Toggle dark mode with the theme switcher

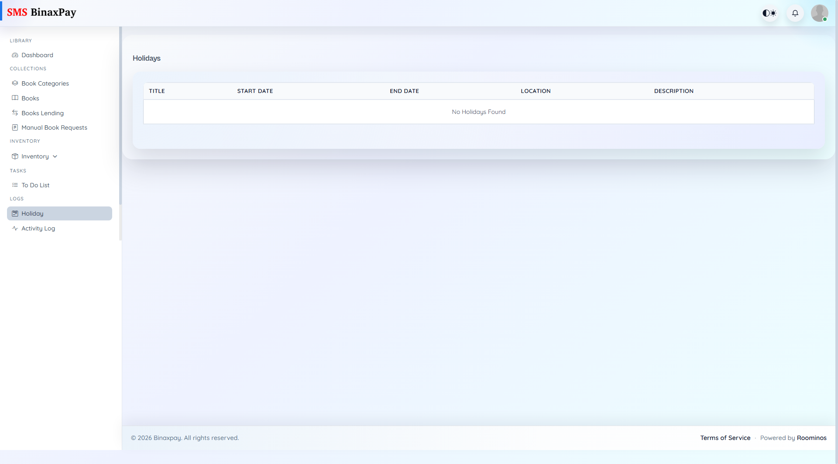[769, 13]
